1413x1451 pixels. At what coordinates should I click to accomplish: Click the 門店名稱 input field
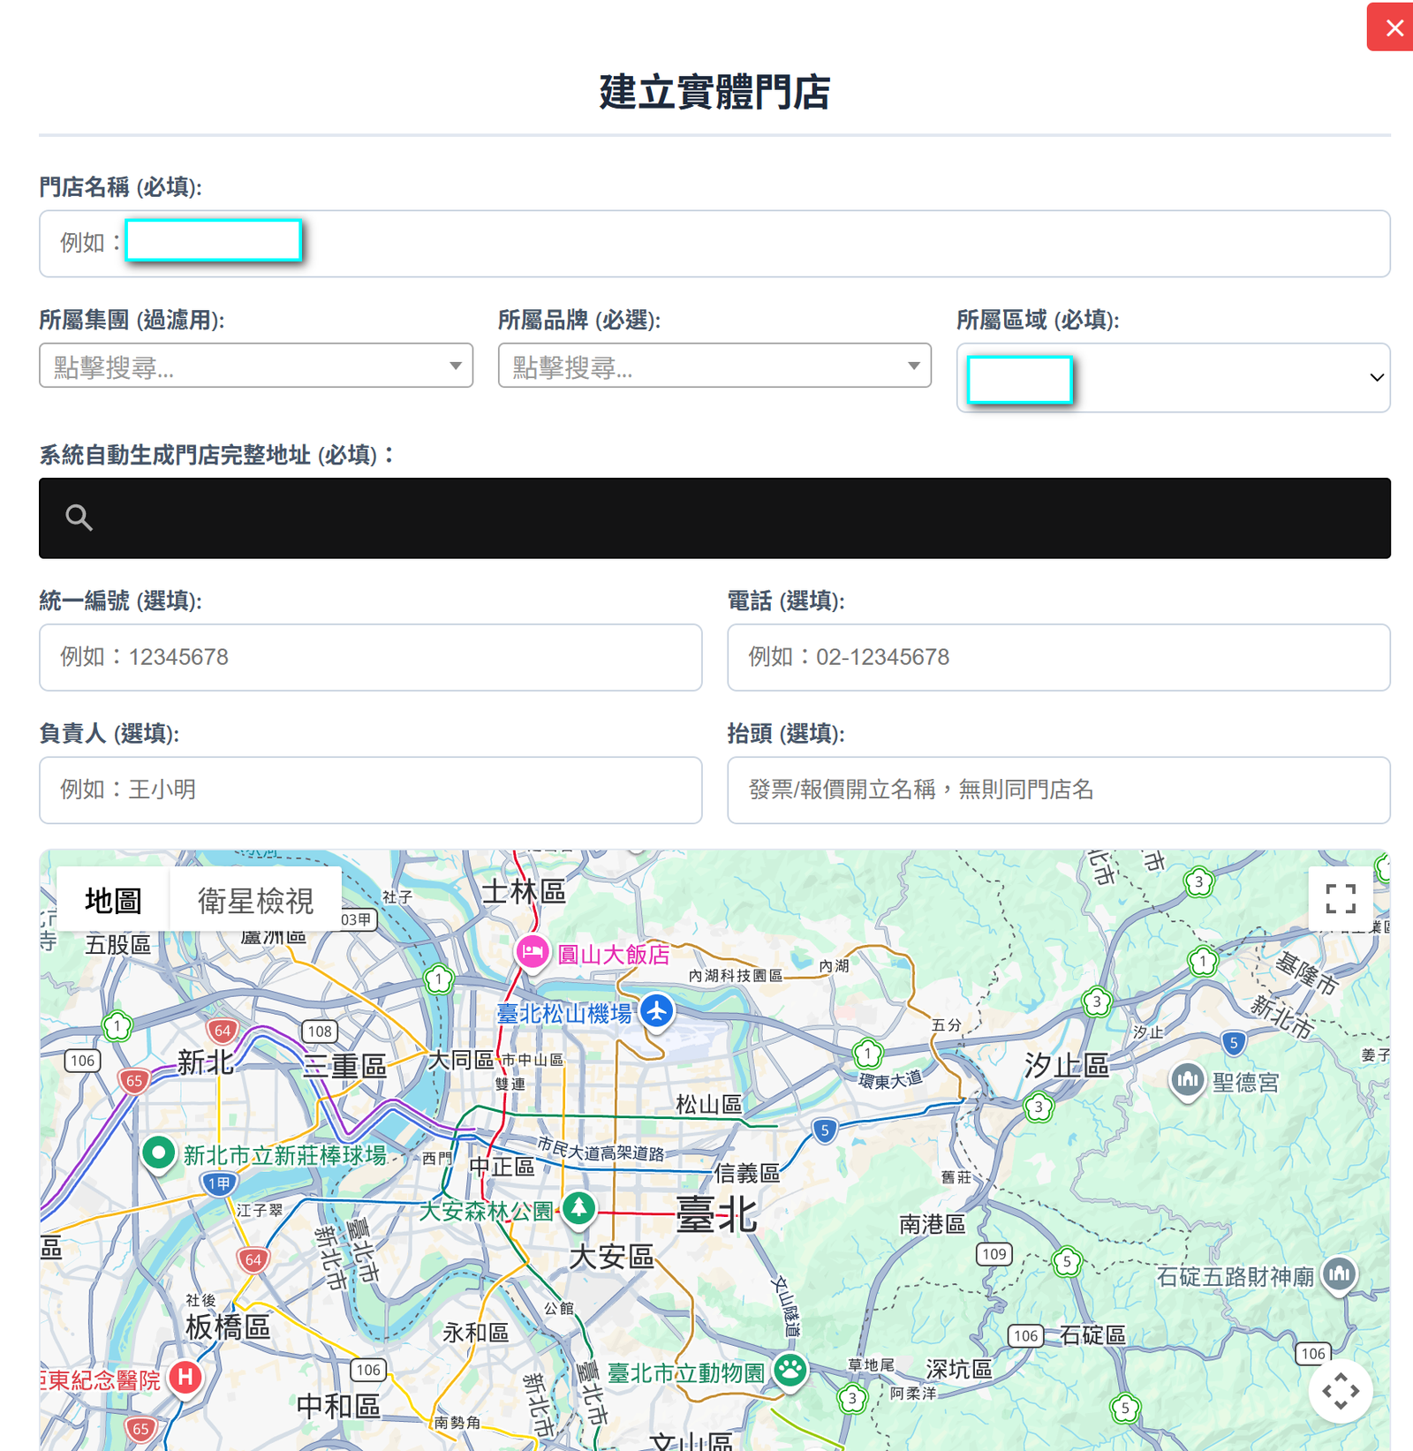click(714, 244)
